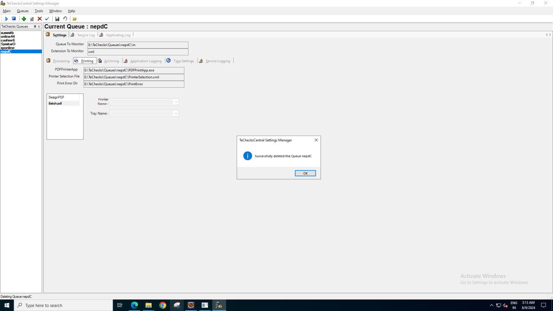Image resolution: width=553 pixels, height=311 pixels.
Task: Pin the TeChecks Queues panel
Action: [x=35, y=26]
